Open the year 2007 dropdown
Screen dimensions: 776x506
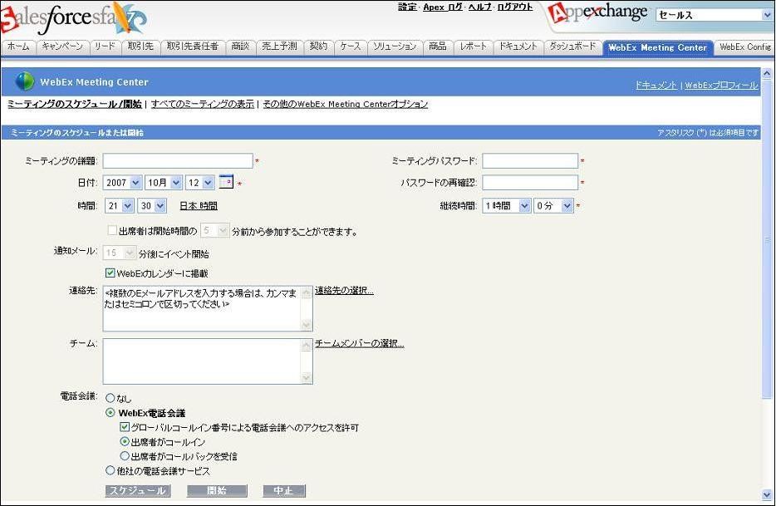123,182
